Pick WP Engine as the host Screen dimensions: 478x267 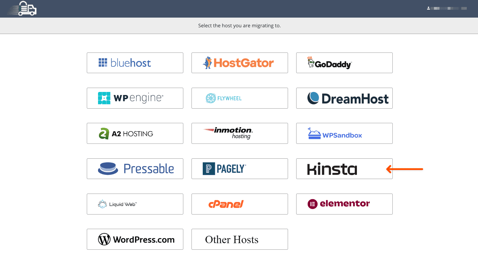pyautogui.click(x=135, y=98)
